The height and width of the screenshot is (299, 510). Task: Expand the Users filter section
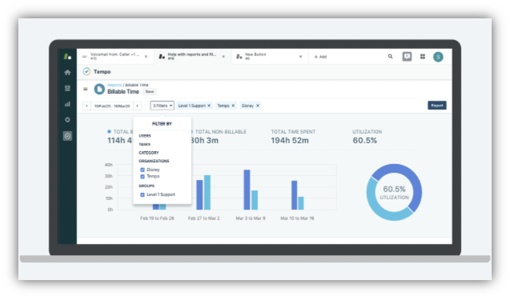point(145,135)
